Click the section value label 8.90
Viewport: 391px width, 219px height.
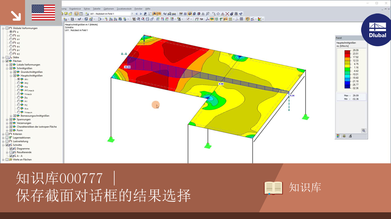[221, 84]
